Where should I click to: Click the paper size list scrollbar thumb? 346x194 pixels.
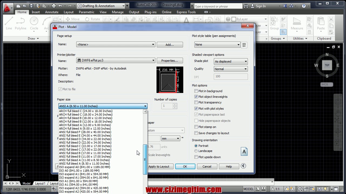coord(145,160)
